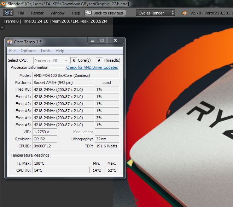This screenshot has width=233, height=207.
Task: Open Core Temp Tools menu
Action: 46,51
